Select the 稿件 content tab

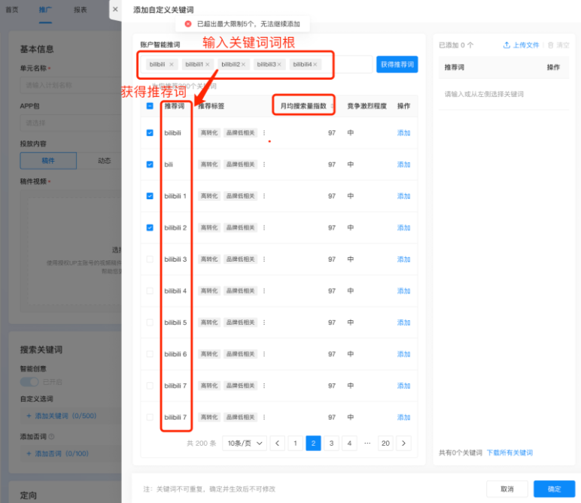48,161
